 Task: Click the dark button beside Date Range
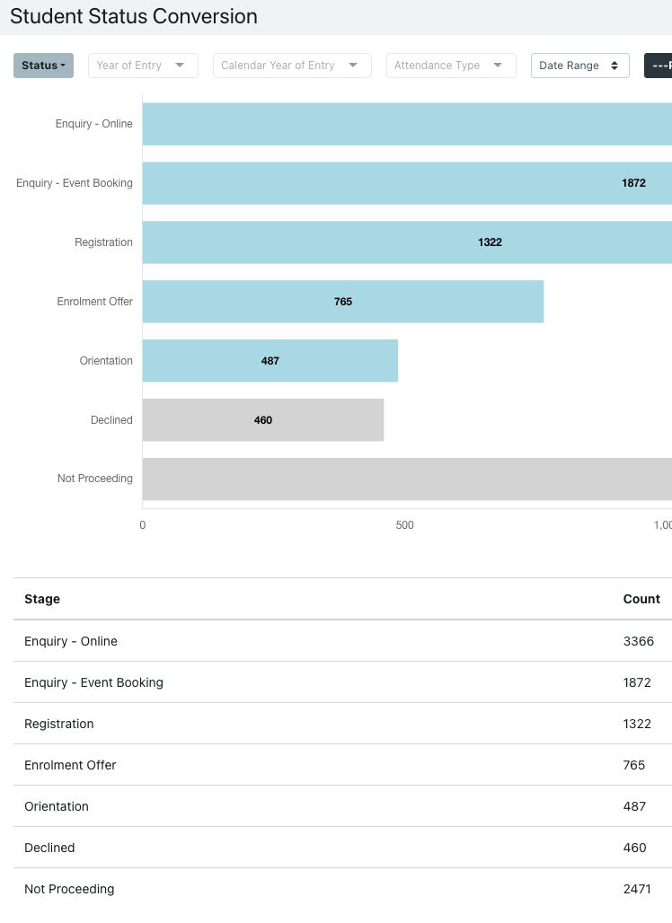659,66
